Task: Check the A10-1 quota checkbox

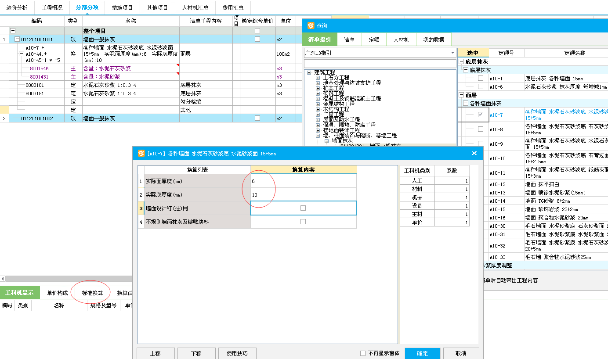Action: click(x=481, y=78)
